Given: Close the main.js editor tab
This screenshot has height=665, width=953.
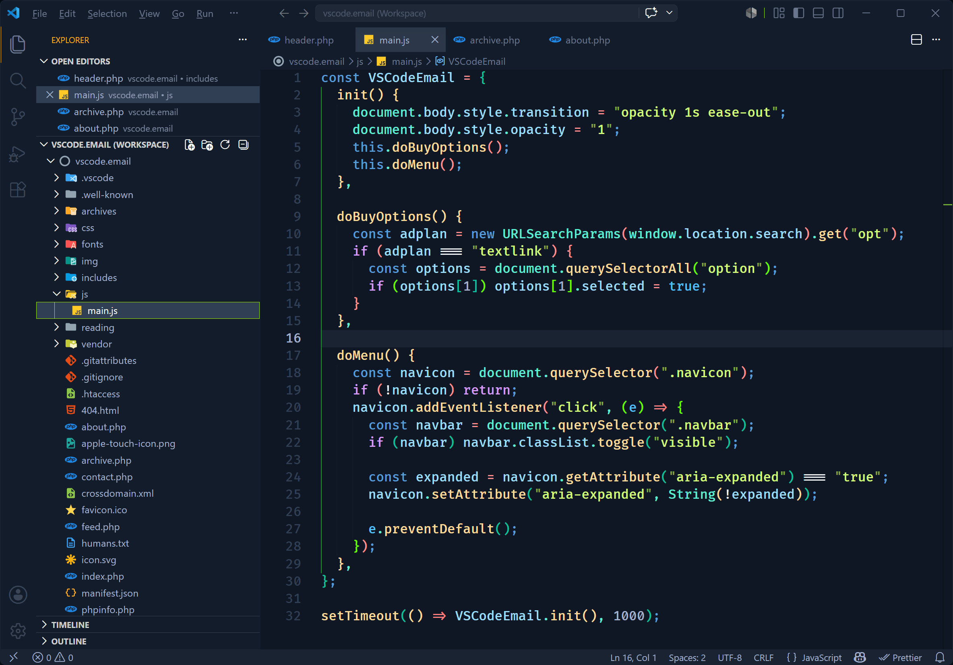Looking at the screenshot, I should [x=434, y=40].
